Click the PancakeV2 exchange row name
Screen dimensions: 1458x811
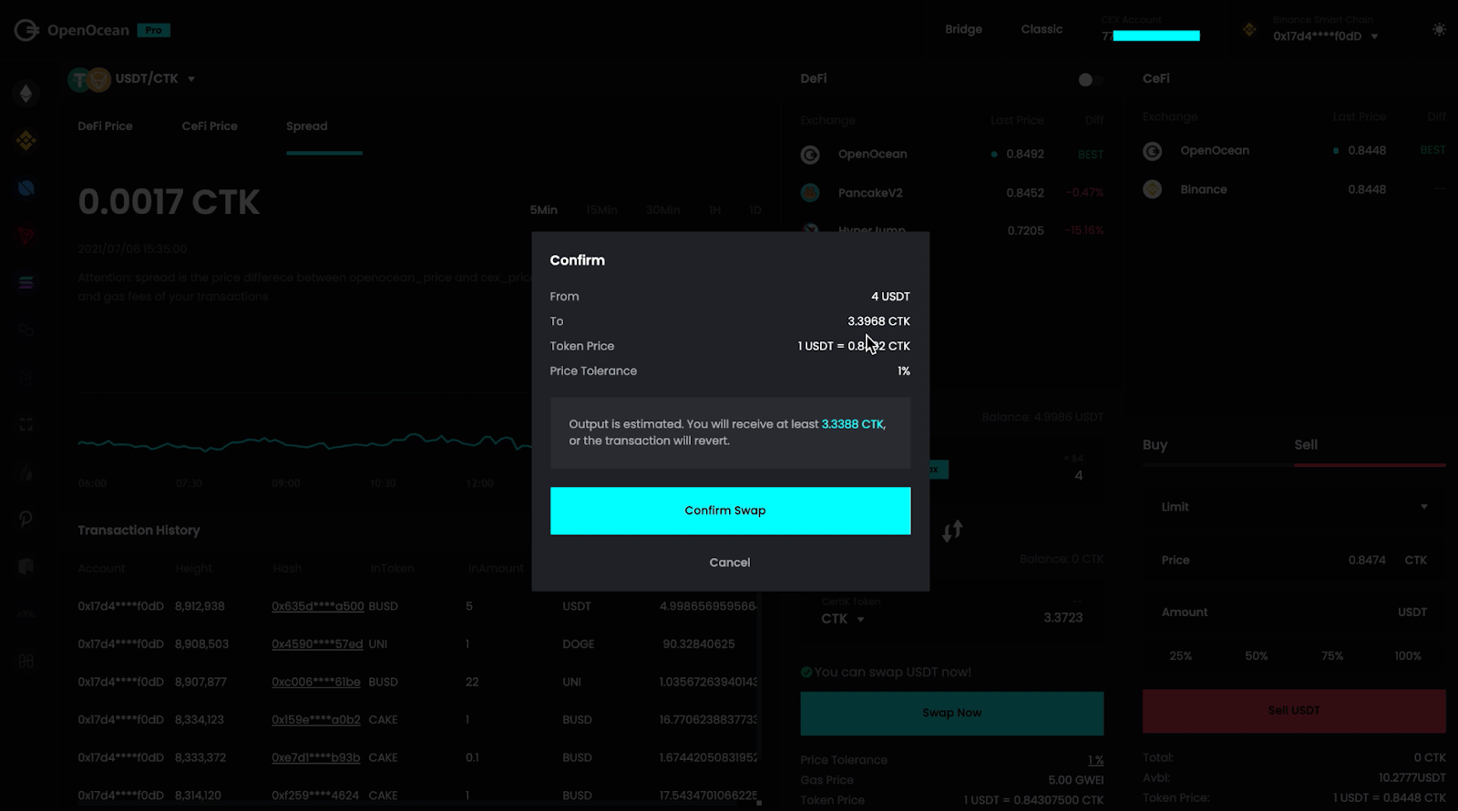coord(870,193)
